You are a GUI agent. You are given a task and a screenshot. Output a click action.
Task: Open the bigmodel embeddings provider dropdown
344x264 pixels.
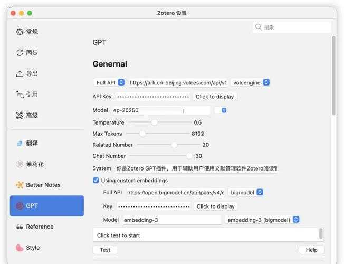click(246, 192)
